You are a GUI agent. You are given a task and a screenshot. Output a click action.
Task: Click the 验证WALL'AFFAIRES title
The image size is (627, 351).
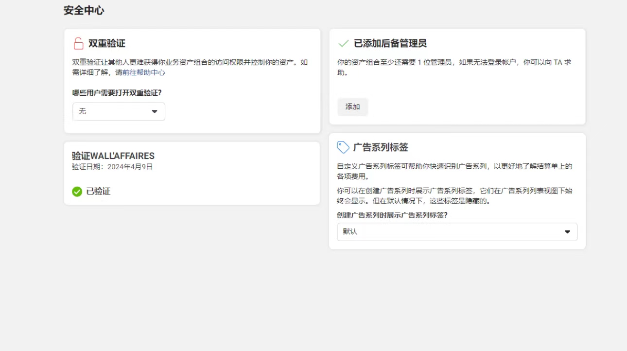point(113,156)
